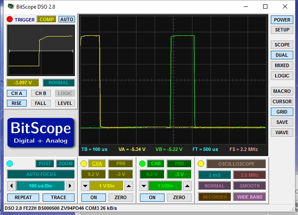Toggle the GRID display button

coord(282,112)
